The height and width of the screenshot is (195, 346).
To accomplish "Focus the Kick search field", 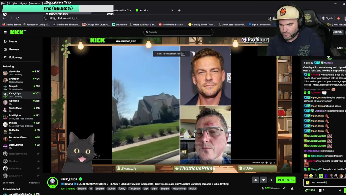I will point(178,32).
